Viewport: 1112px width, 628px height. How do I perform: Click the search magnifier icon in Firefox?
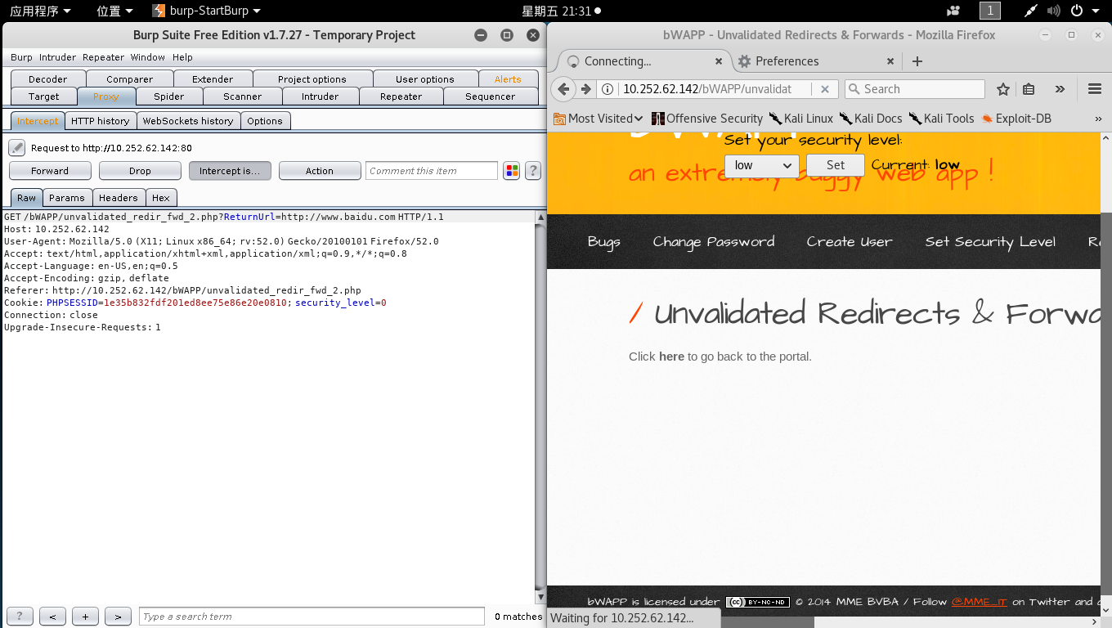854,89
